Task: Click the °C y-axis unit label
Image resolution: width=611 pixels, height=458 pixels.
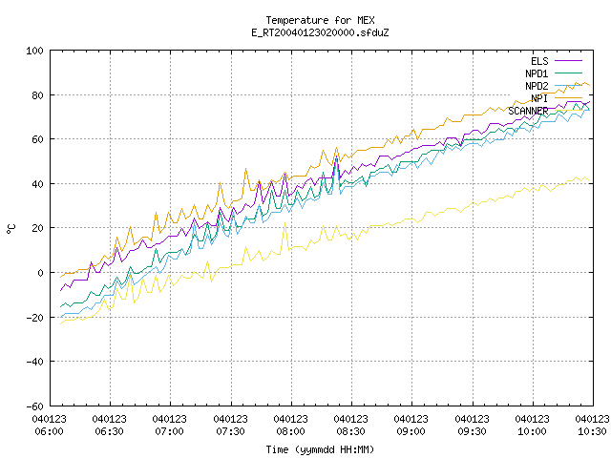Action: coord(11,229)
